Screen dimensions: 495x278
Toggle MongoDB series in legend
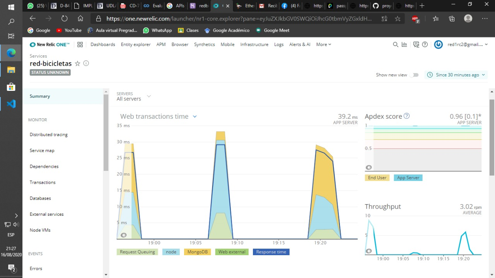197,252
